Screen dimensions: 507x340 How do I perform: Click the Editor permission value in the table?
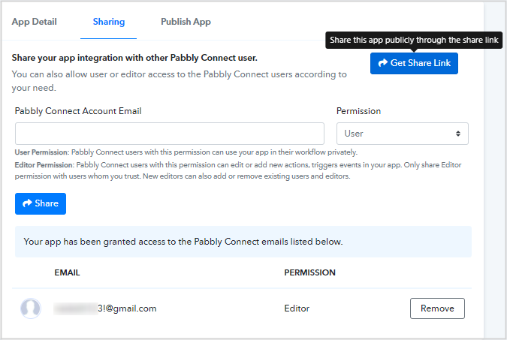tap(297, 308)
